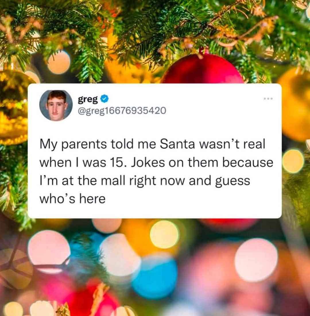
Task: Click the blue verified badge
Action: pos(104,99)
